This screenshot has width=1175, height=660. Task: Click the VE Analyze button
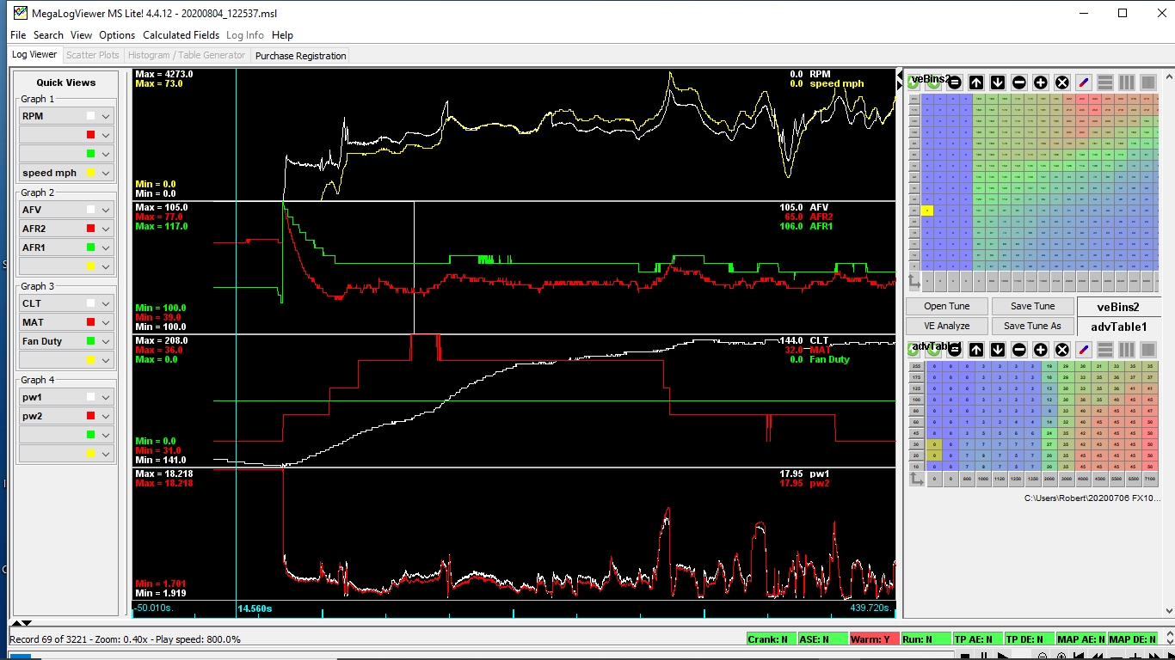(x=946, y=326)
